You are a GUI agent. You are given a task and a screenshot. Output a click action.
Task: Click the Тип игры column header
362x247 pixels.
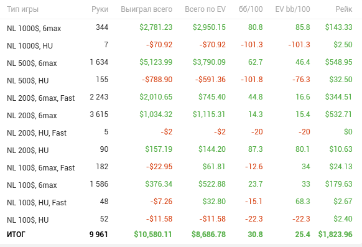(22, 9)
